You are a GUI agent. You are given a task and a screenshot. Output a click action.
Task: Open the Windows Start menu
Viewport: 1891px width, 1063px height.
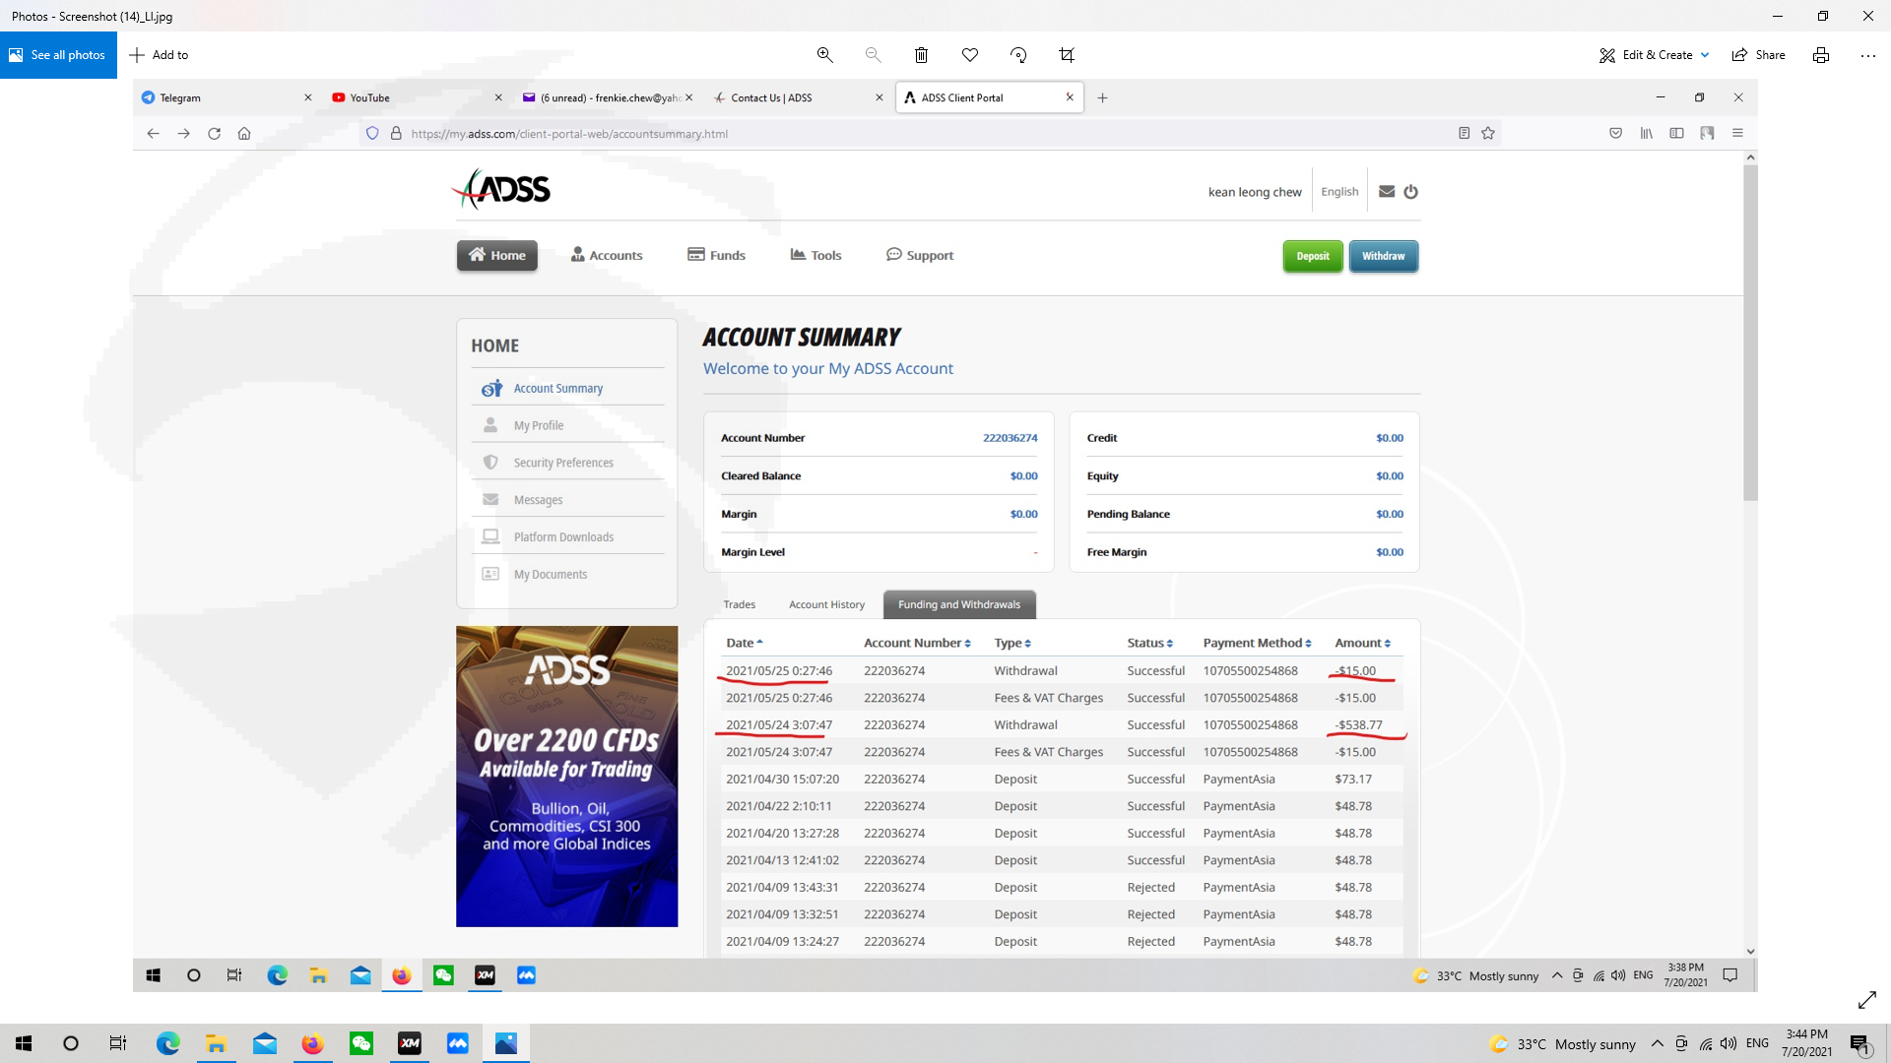pyautogui.click(x=24, y=1043)
